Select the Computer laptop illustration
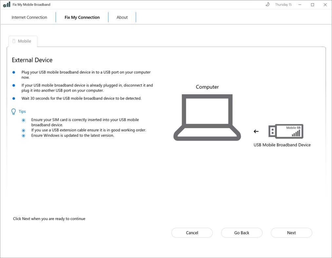 pos(207,116)
